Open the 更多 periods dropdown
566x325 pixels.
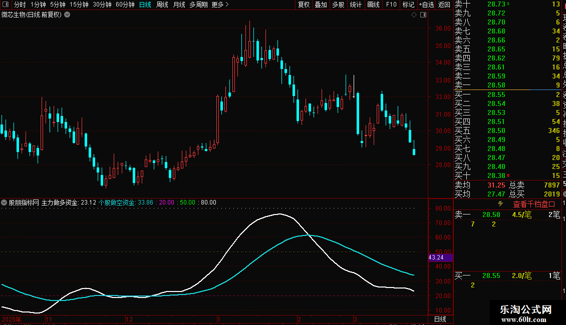tap(220, 4)
